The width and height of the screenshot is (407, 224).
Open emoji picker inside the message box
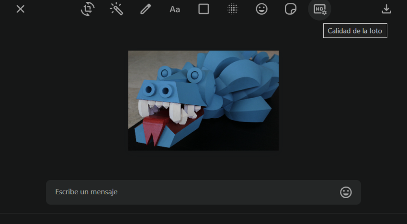(x=346, y=192)
